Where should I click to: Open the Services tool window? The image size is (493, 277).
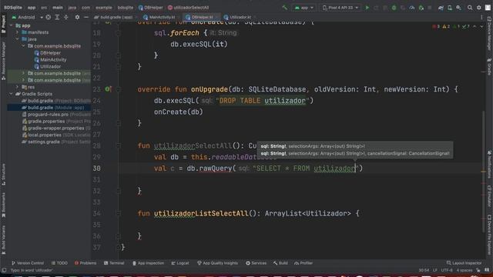point(256,263)
